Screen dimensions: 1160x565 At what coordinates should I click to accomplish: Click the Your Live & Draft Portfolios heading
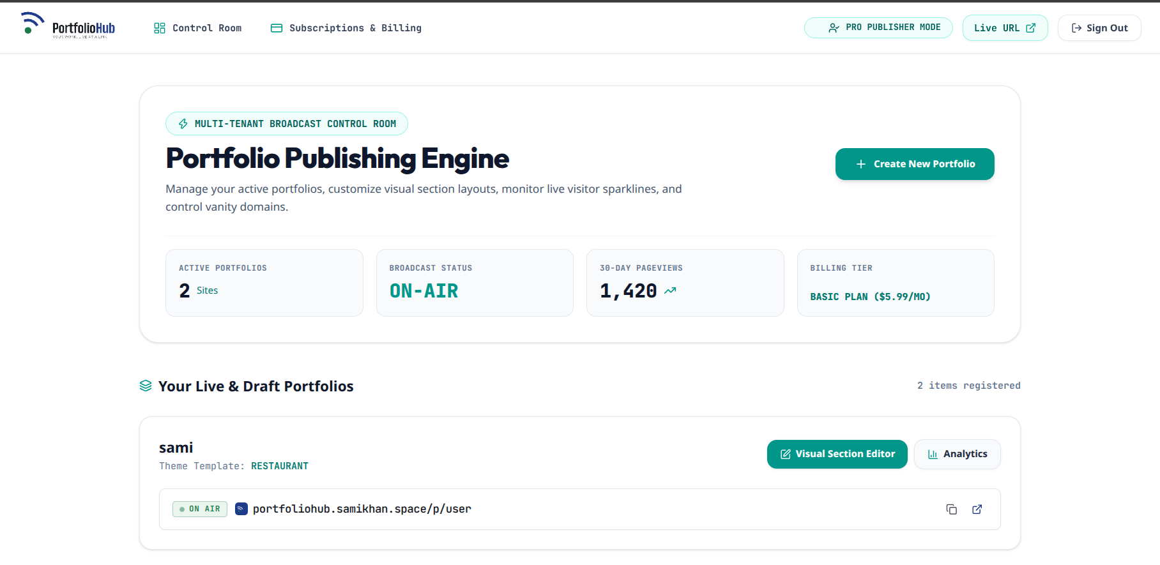point(256,386)
